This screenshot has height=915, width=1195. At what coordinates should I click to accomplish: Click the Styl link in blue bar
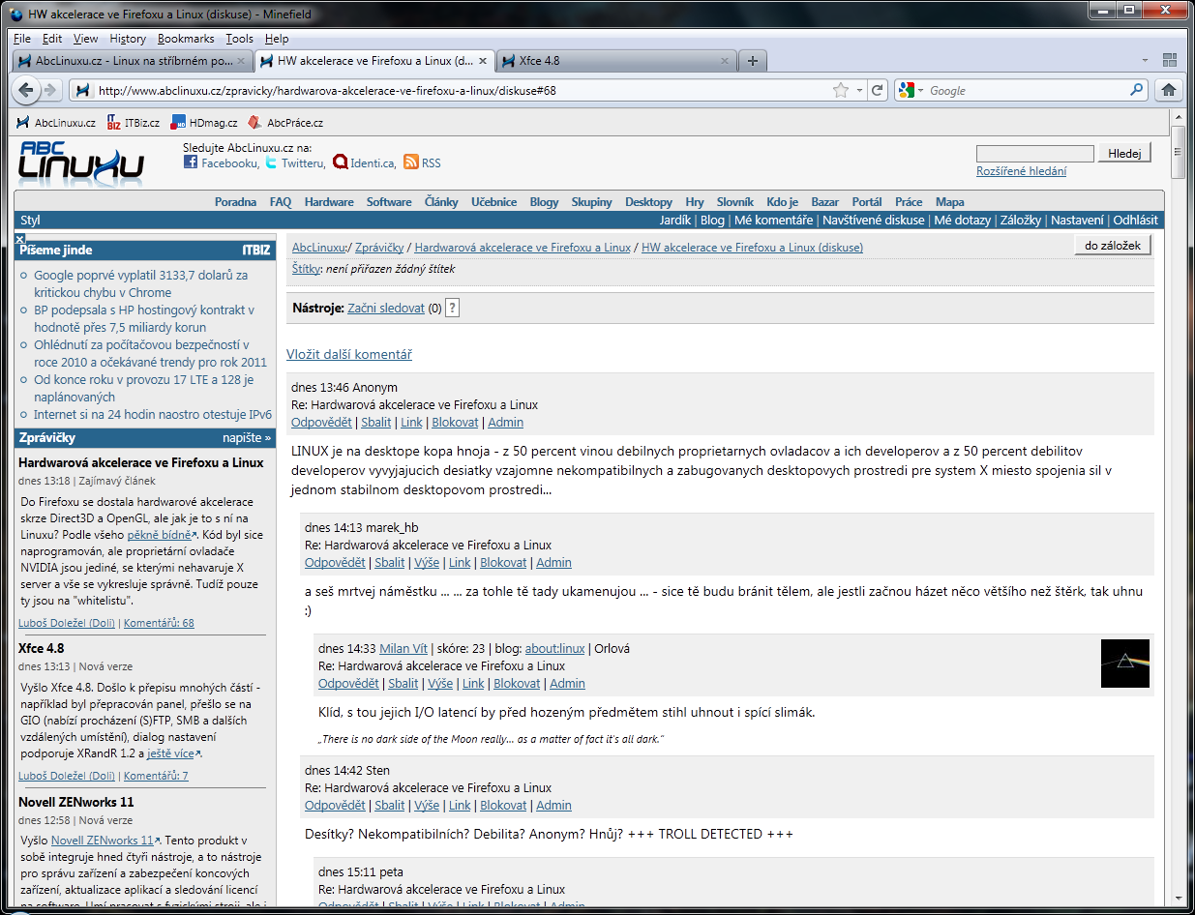(30, 221)
